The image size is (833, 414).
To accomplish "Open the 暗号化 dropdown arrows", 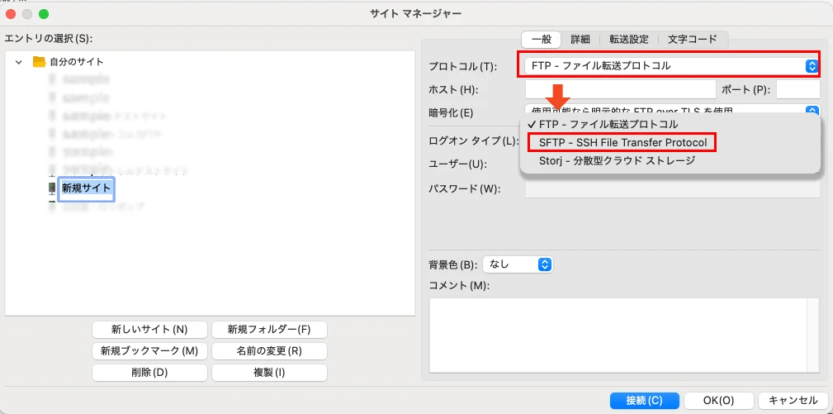I will [812, 110].
